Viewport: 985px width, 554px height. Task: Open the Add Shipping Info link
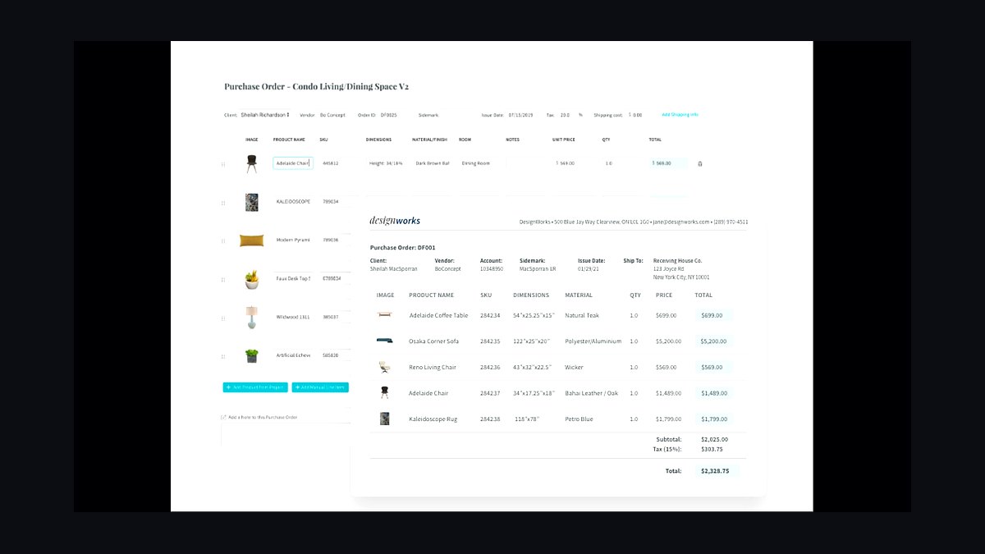pos(680,115)
